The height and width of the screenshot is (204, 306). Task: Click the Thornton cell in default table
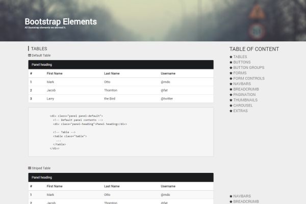click(x=111, y=90)
